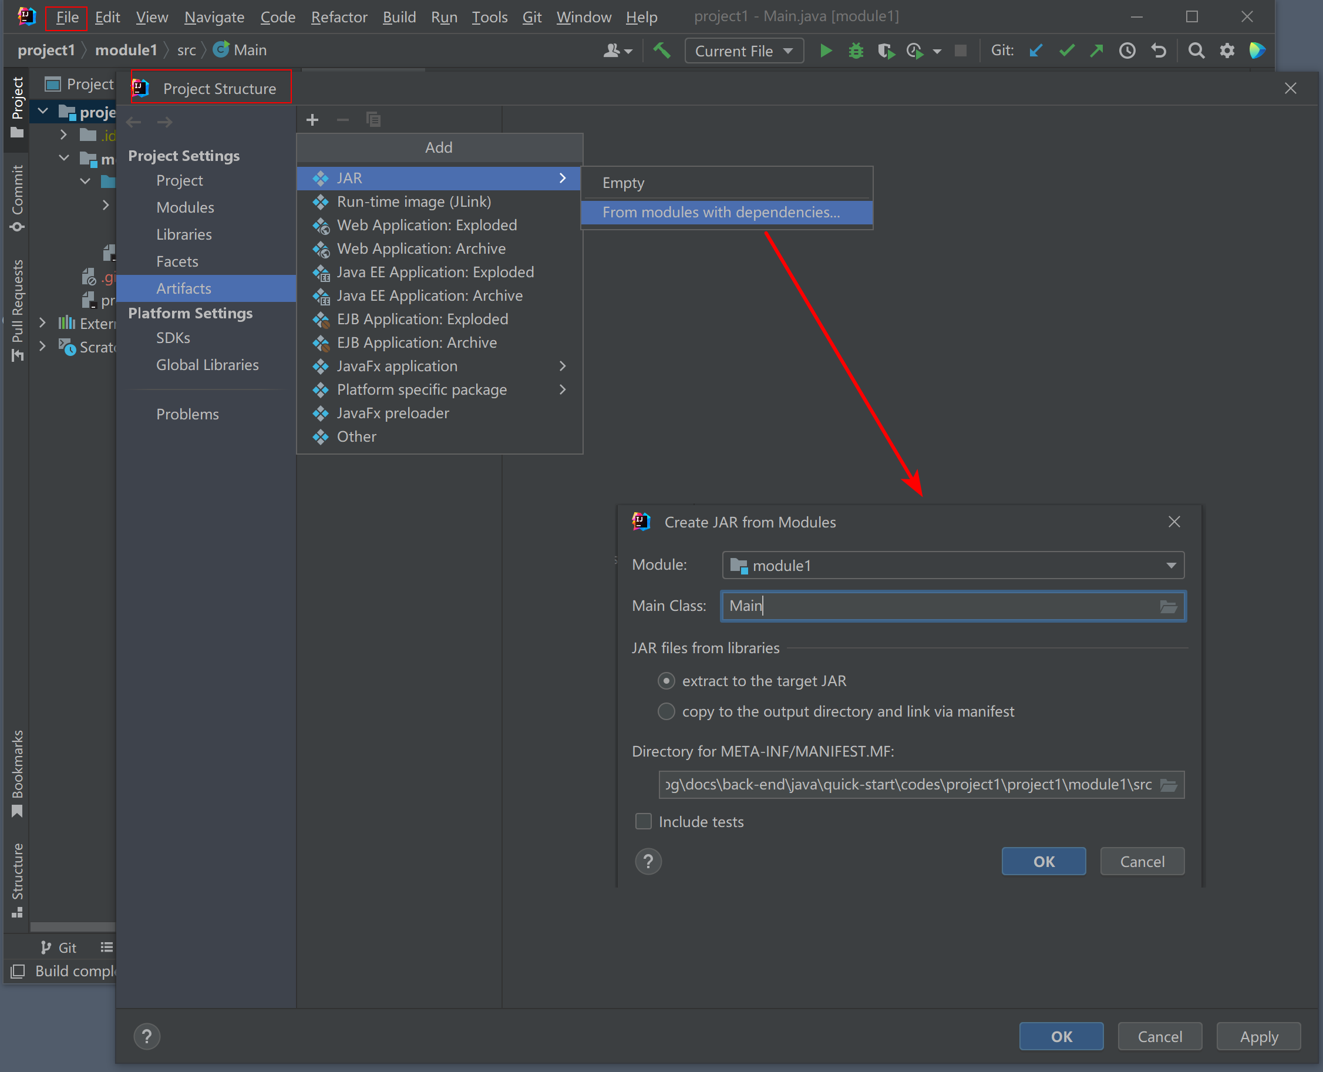This screenshot has height=1072, width=1323.
Task: Open the Refactor menu
Action: click(339, 17)
